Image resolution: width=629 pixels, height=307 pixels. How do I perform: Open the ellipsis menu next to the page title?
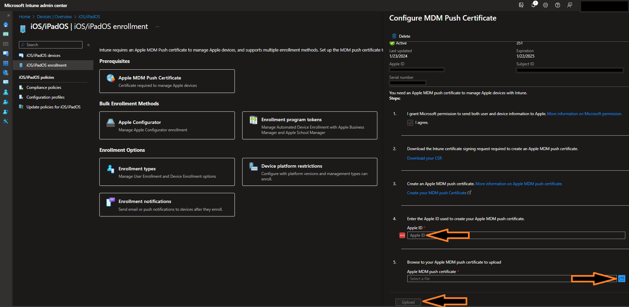pos(157,26)
